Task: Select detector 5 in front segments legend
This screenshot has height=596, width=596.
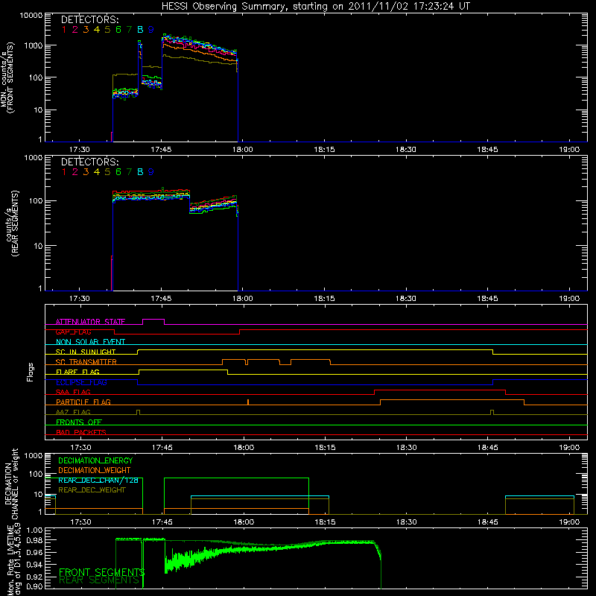Action: coord(107,30)
